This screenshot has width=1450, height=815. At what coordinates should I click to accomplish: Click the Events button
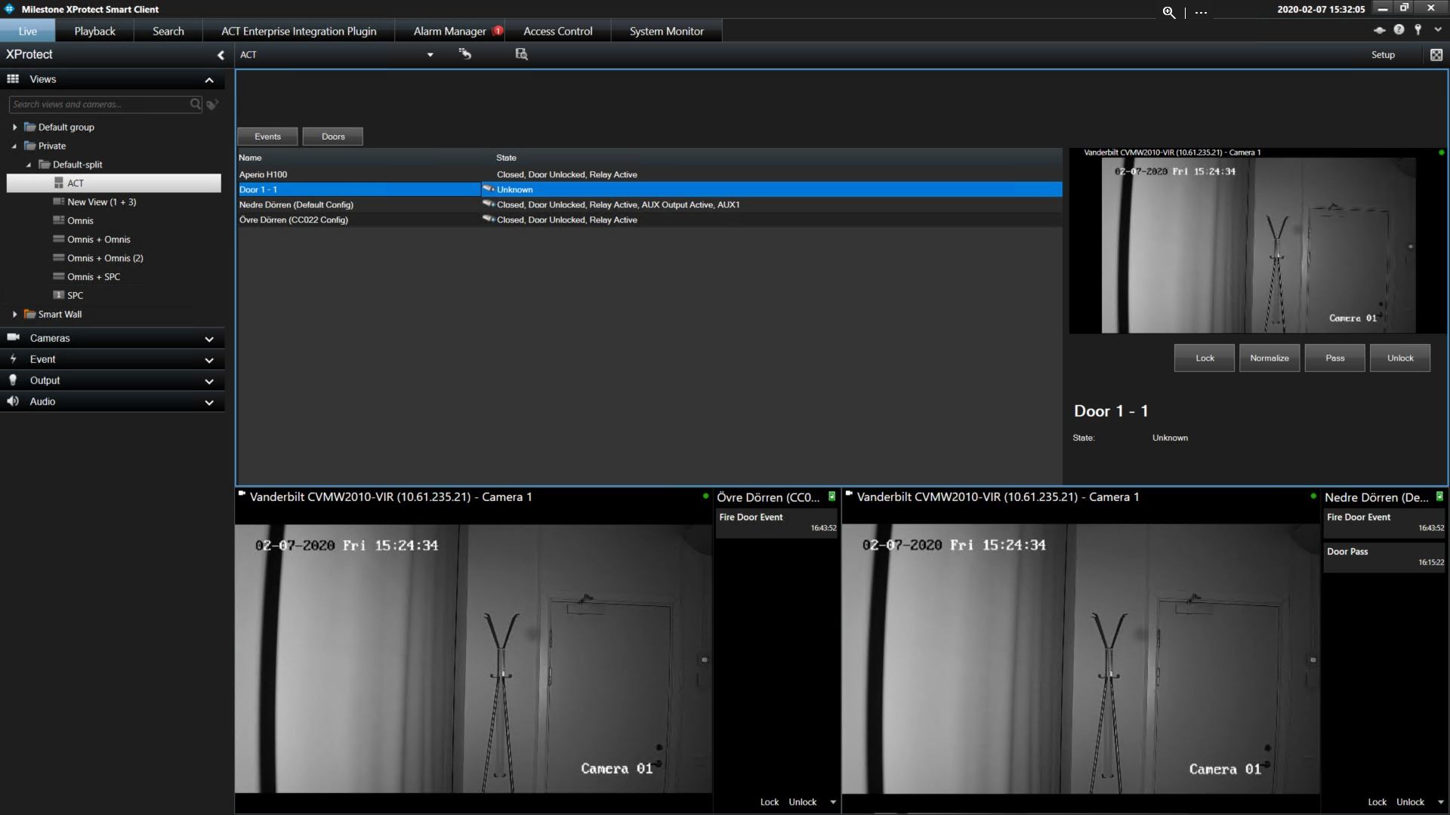pyautogui.click(x=267, y=137)
